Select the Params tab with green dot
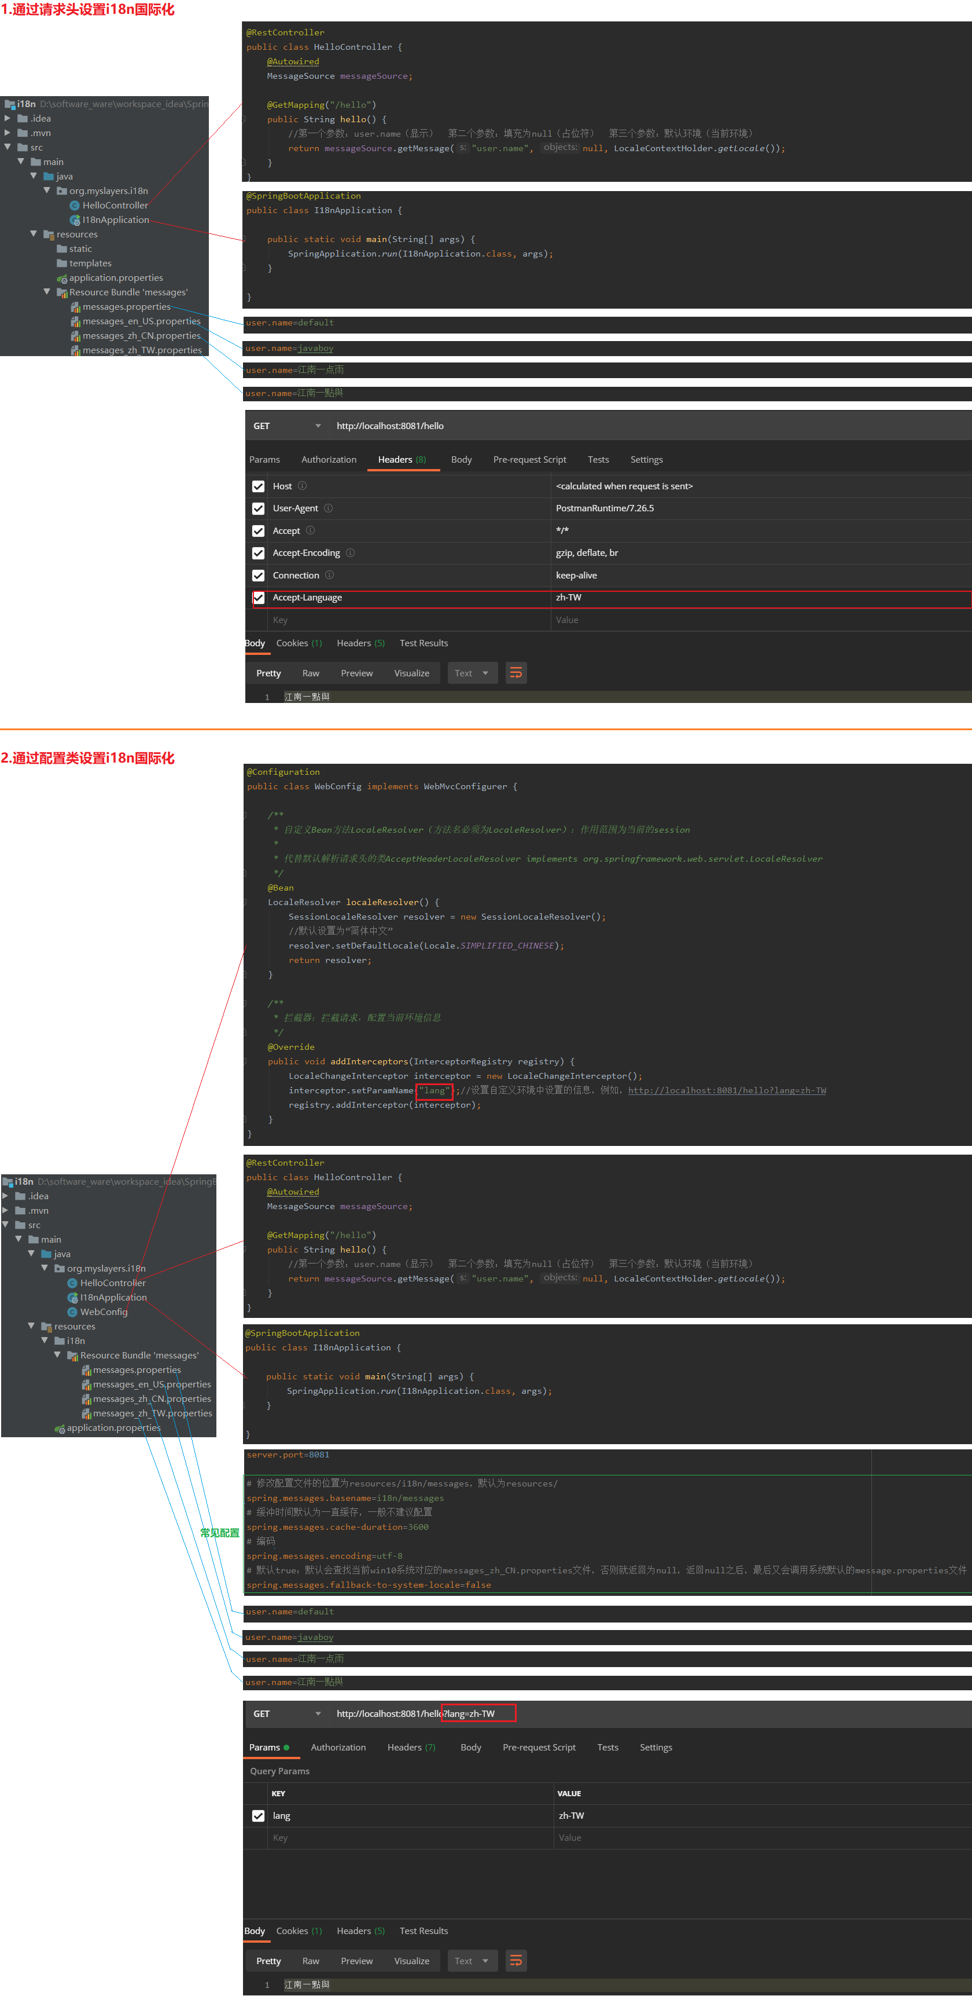This screenshot has width=972, height=1996. coord(268,1747)
